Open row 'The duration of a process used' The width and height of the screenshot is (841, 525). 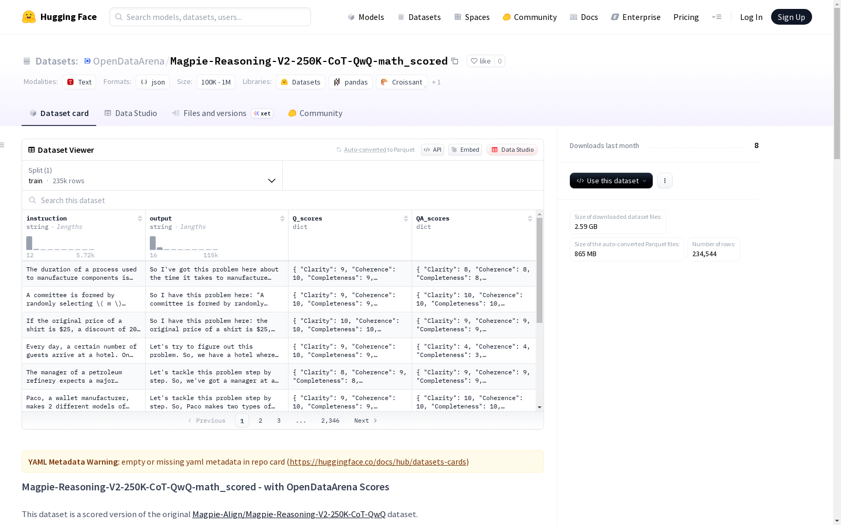[x=279, y=274]
